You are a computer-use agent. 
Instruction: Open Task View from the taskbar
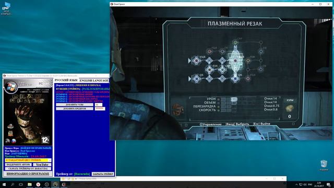click(x=21, y=184)
